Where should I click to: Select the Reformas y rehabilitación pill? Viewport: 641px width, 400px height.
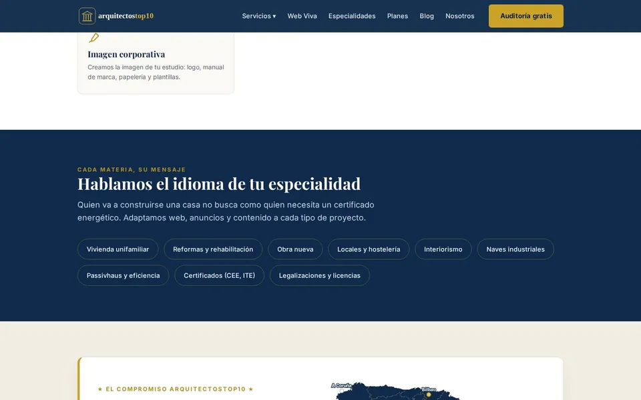pyautogui.click(x=213, y=249)
